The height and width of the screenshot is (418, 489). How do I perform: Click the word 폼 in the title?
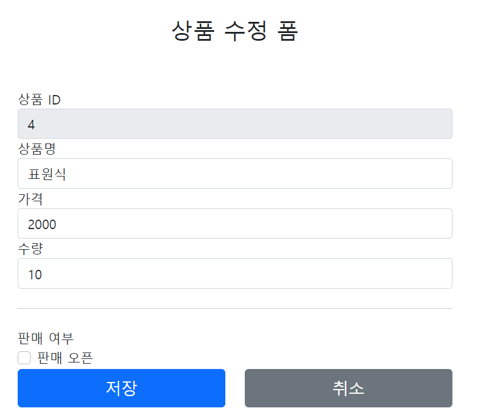coord(287,31)
